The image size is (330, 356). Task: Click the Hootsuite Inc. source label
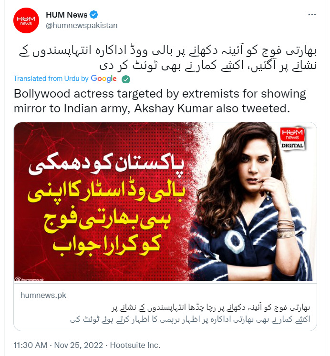click(135, 345)
